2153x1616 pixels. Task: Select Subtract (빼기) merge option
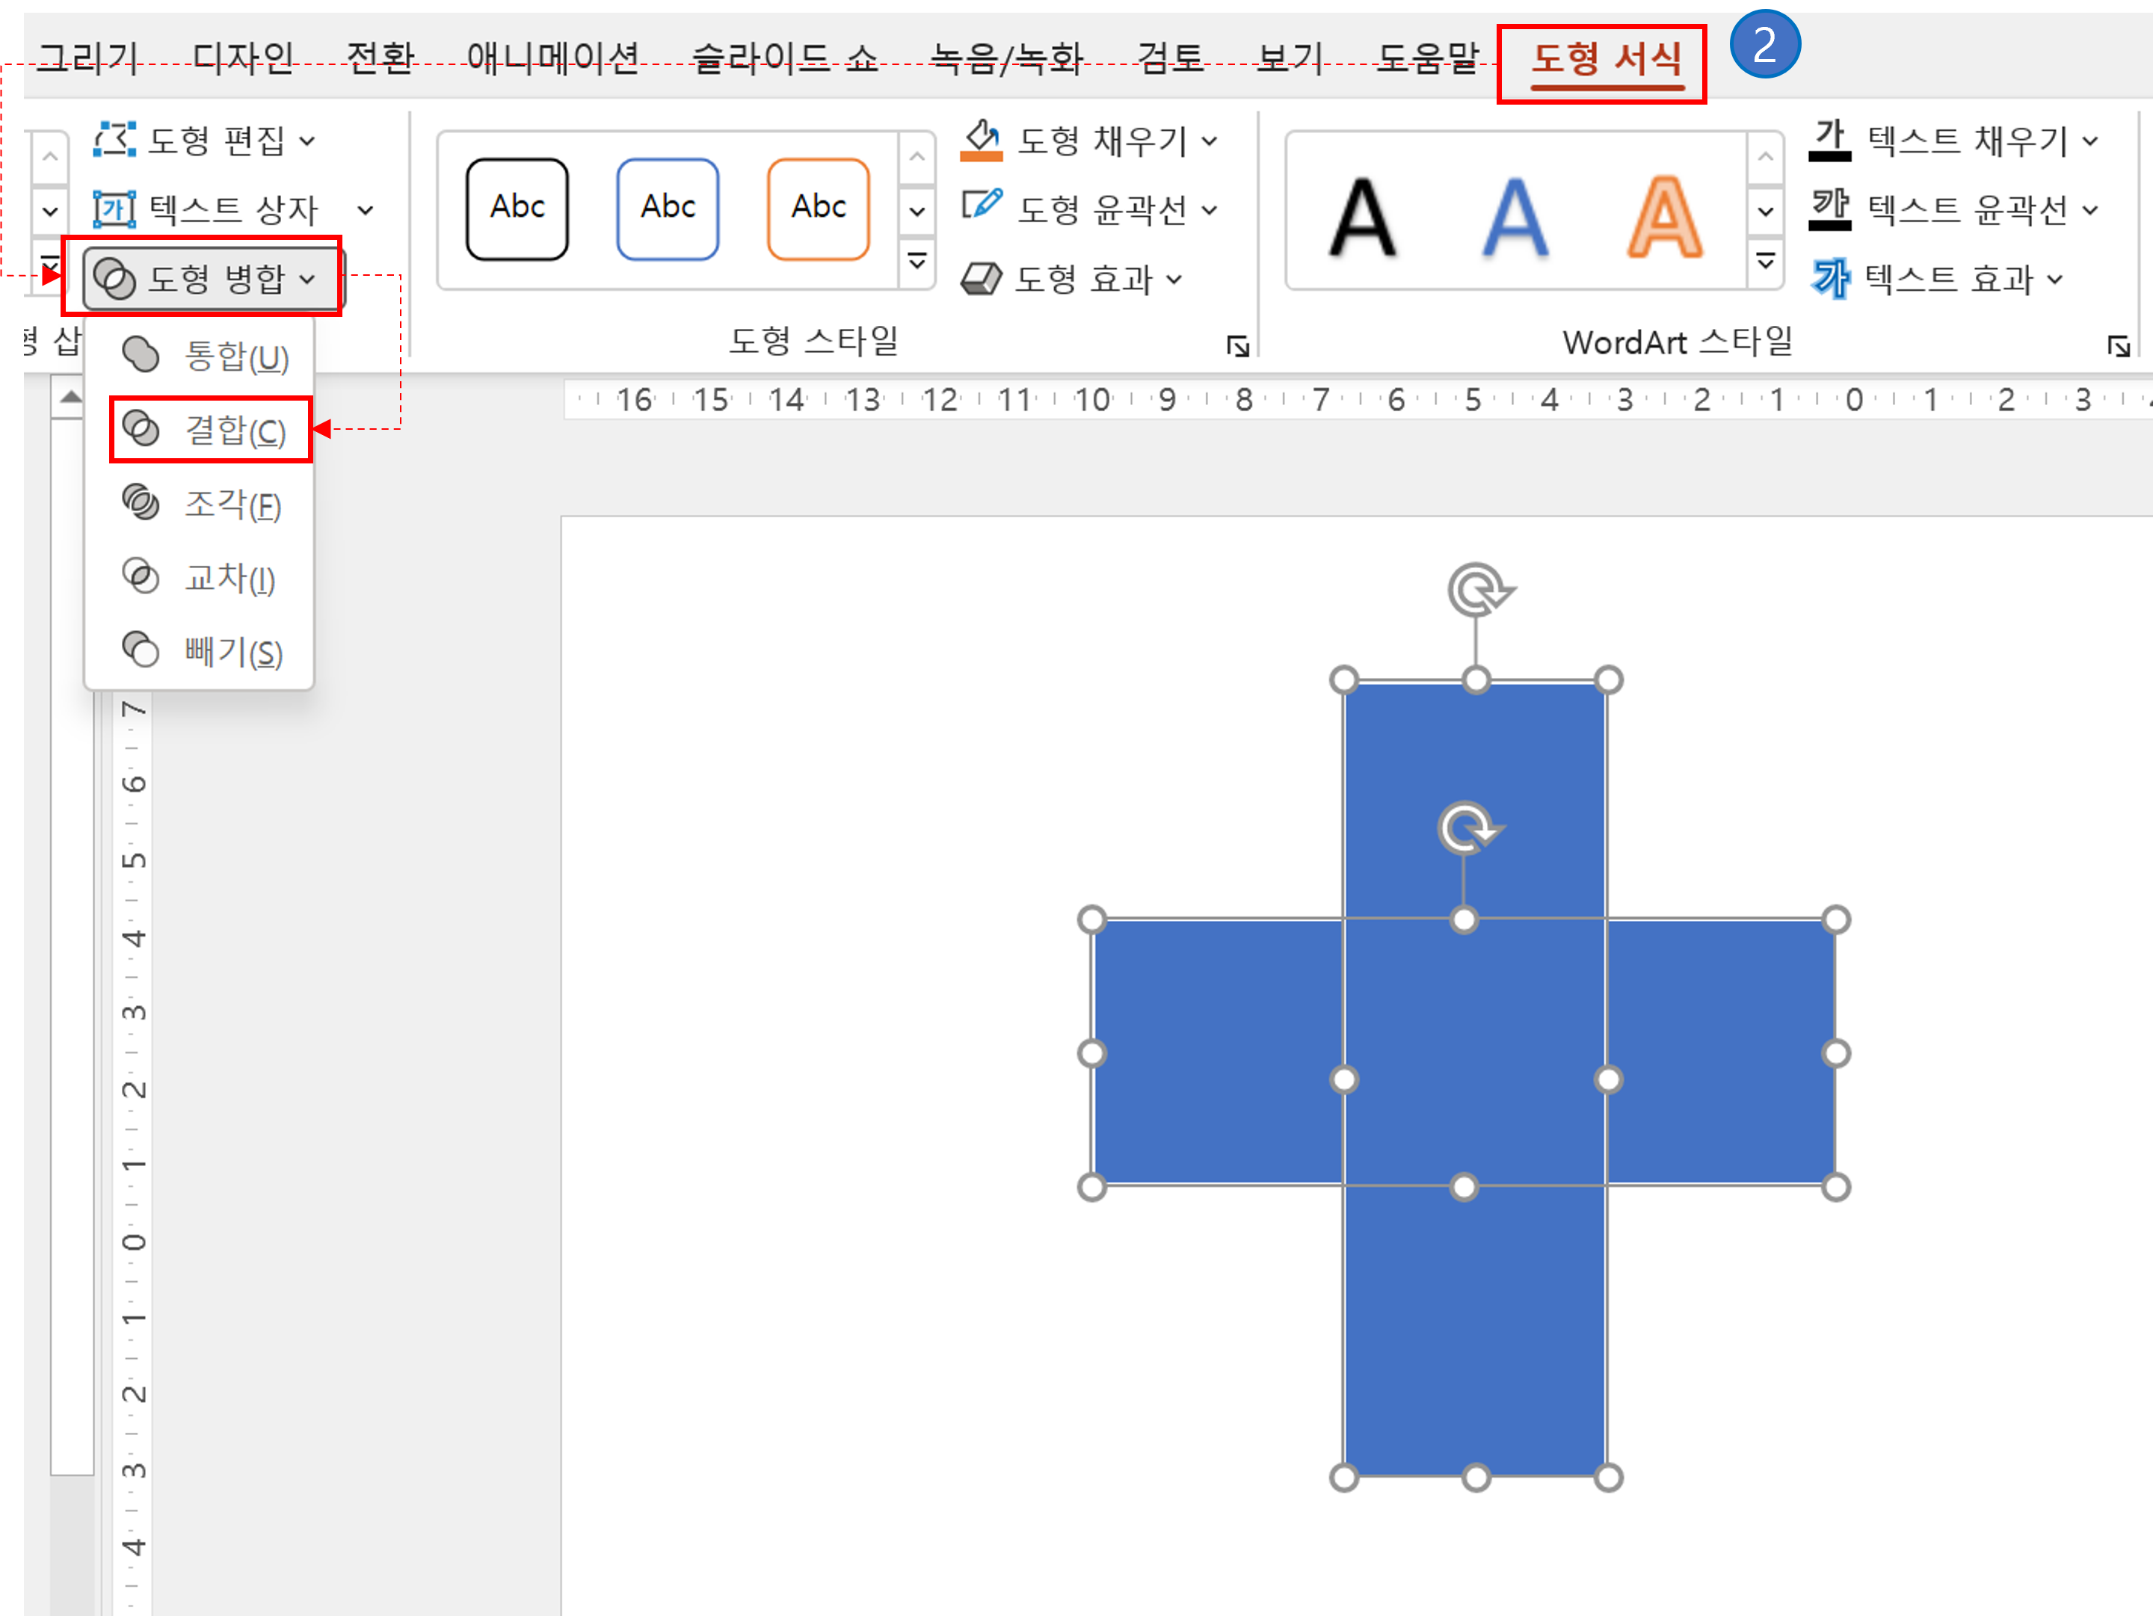[232, 652]
